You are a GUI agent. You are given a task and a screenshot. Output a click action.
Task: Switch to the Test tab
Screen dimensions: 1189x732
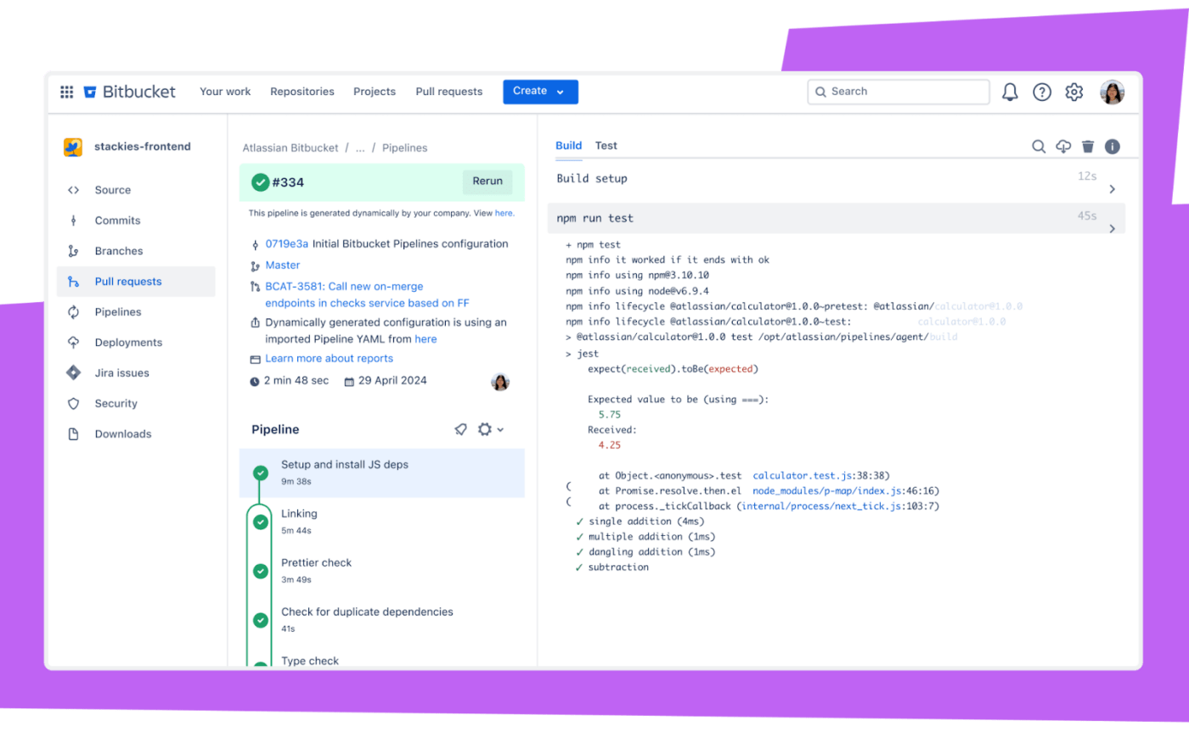[606, 146]
